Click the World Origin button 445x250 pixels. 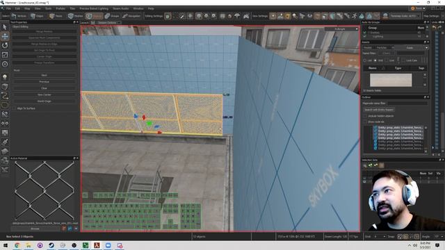[x=44, y=101]
